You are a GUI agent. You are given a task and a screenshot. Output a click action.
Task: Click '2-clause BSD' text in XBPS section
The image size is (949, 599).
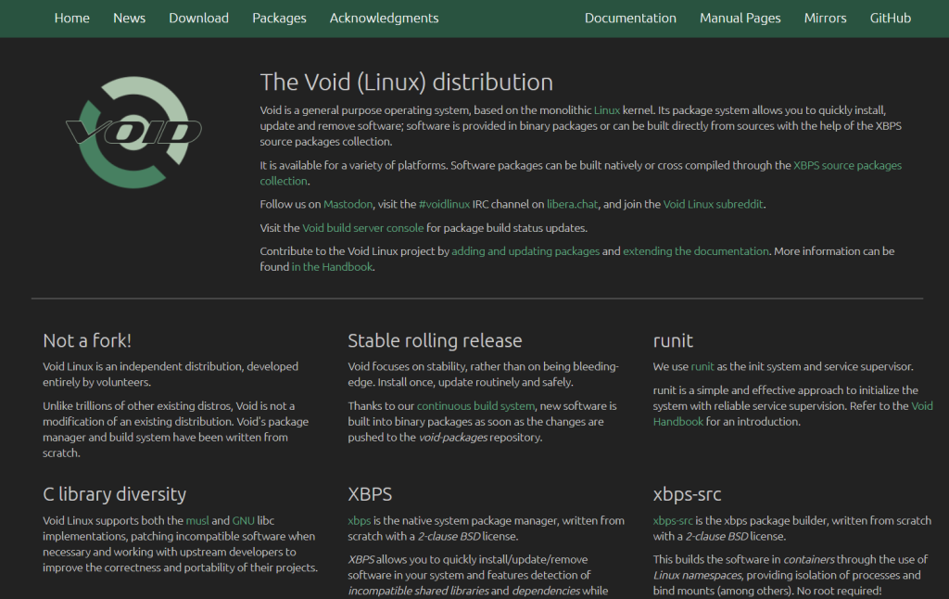point(449,536)
